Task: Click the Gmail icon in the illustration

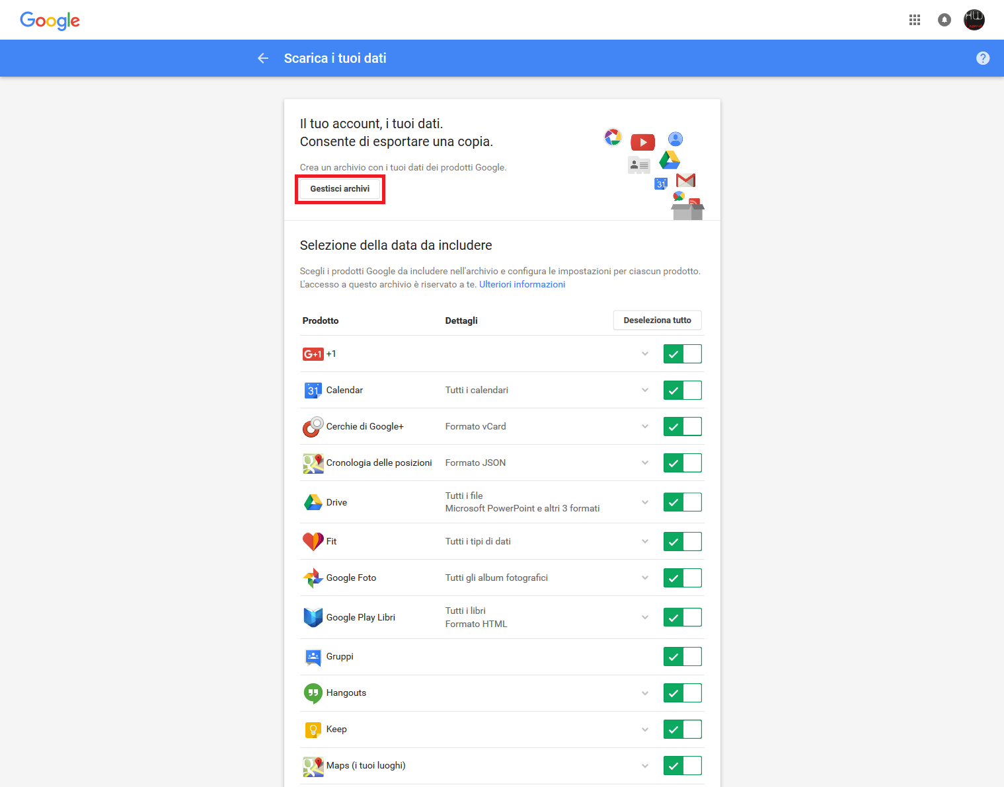Action: [686, 180]
